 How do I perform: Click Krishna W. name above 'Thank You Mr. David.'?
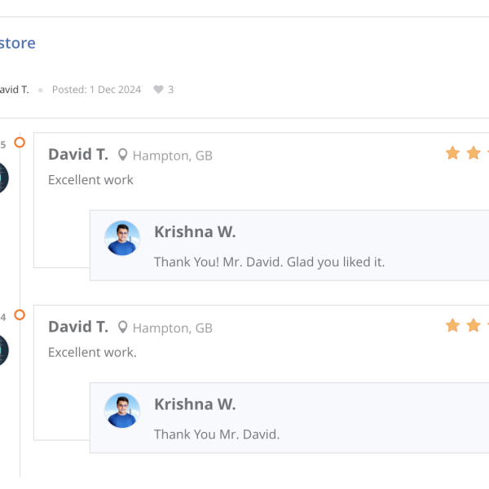point(195,403)
